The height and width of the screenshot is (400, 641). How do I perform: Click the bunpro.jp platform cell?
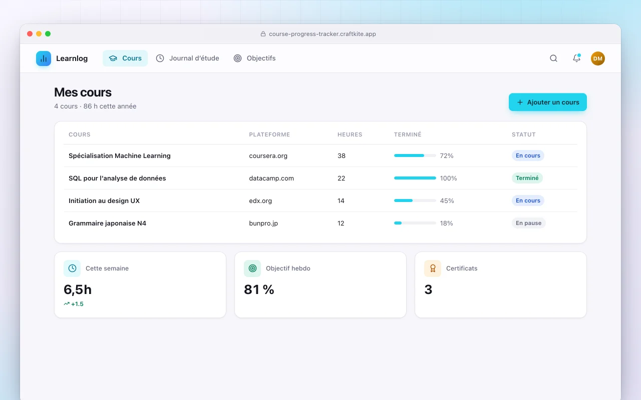(x=263, y=223)
